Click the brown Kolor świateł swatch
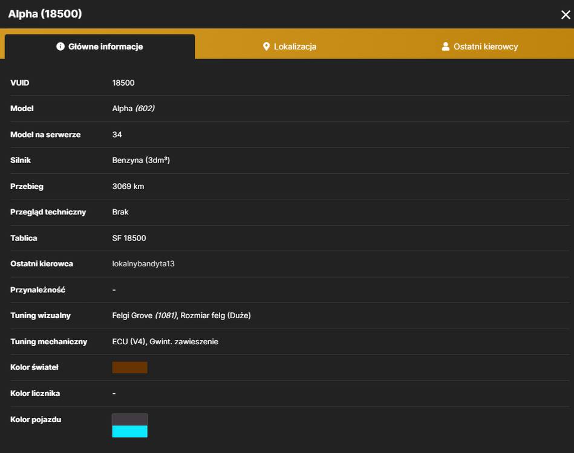The height and width of the screenshot is (453, 574). click(129, 367)
